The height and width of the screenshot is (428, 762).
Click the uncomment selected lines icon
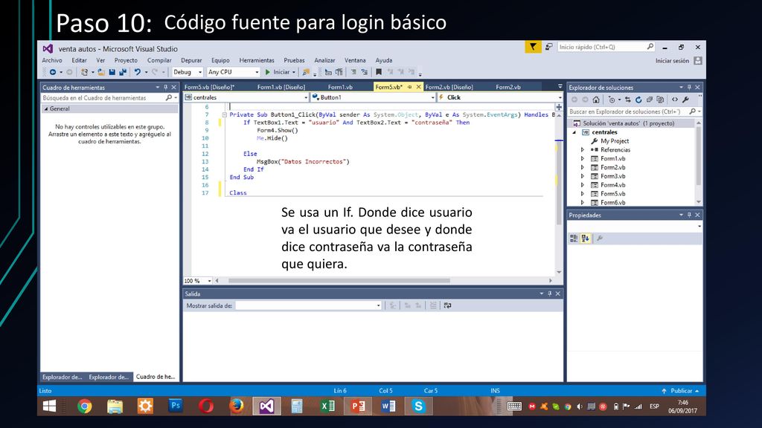click(364, 72)
